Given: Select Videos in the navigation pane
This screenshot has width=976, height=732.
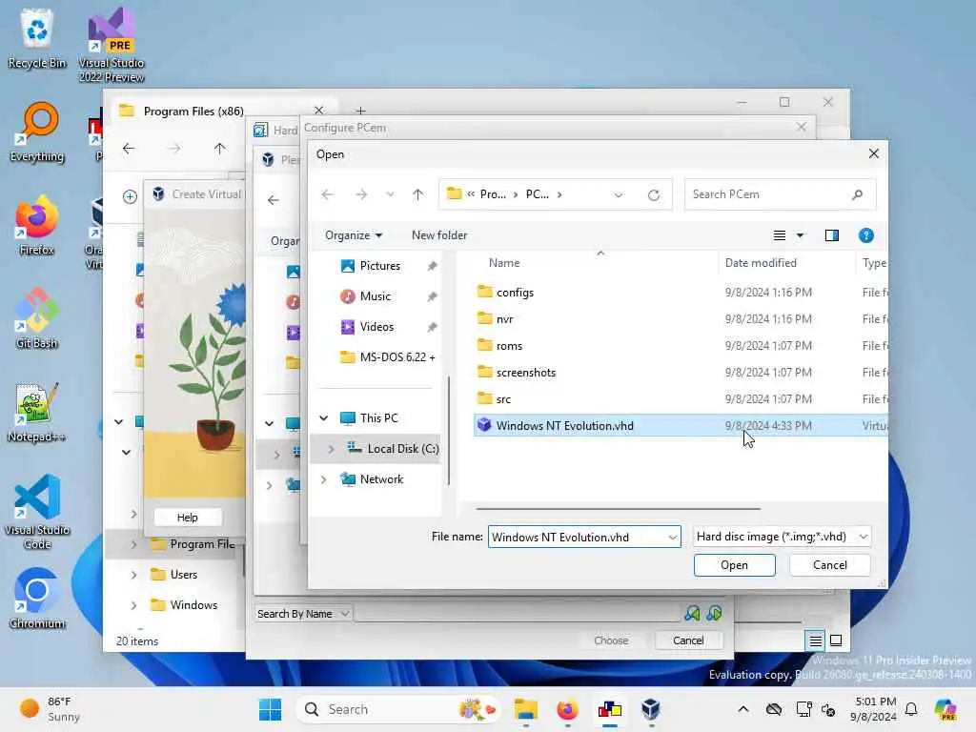Looking at the screenshot, I should pyautogui.click(x=378, y=327).
